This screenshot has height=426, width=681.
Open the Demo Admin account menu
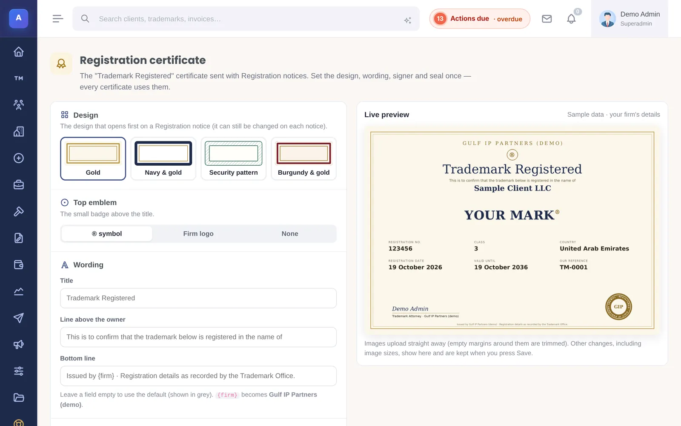coord(629,19)
